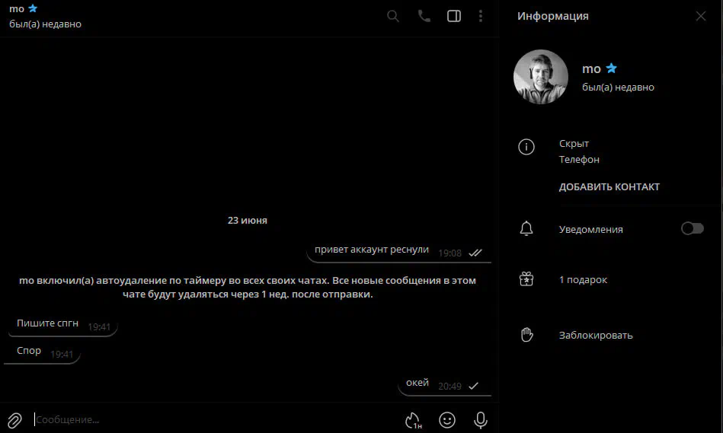This screenshot has height=433, width=723.
Task: Click the hand icon beside Заблокировать
Action: [x=526, y=334]
